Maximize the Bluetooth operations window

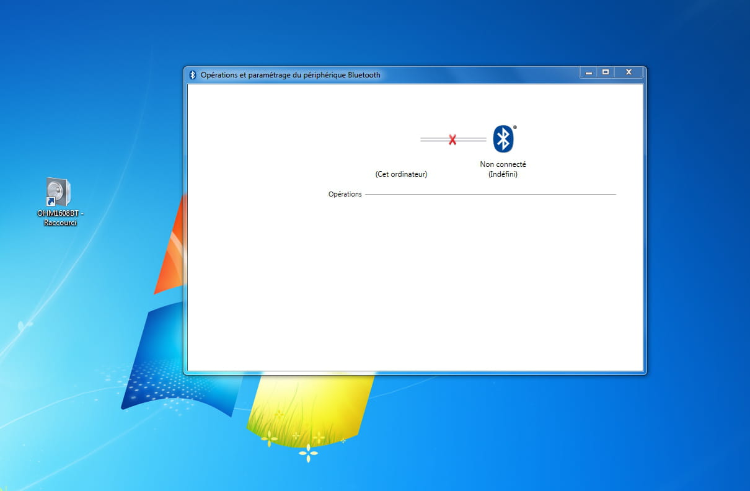[606, 73]
